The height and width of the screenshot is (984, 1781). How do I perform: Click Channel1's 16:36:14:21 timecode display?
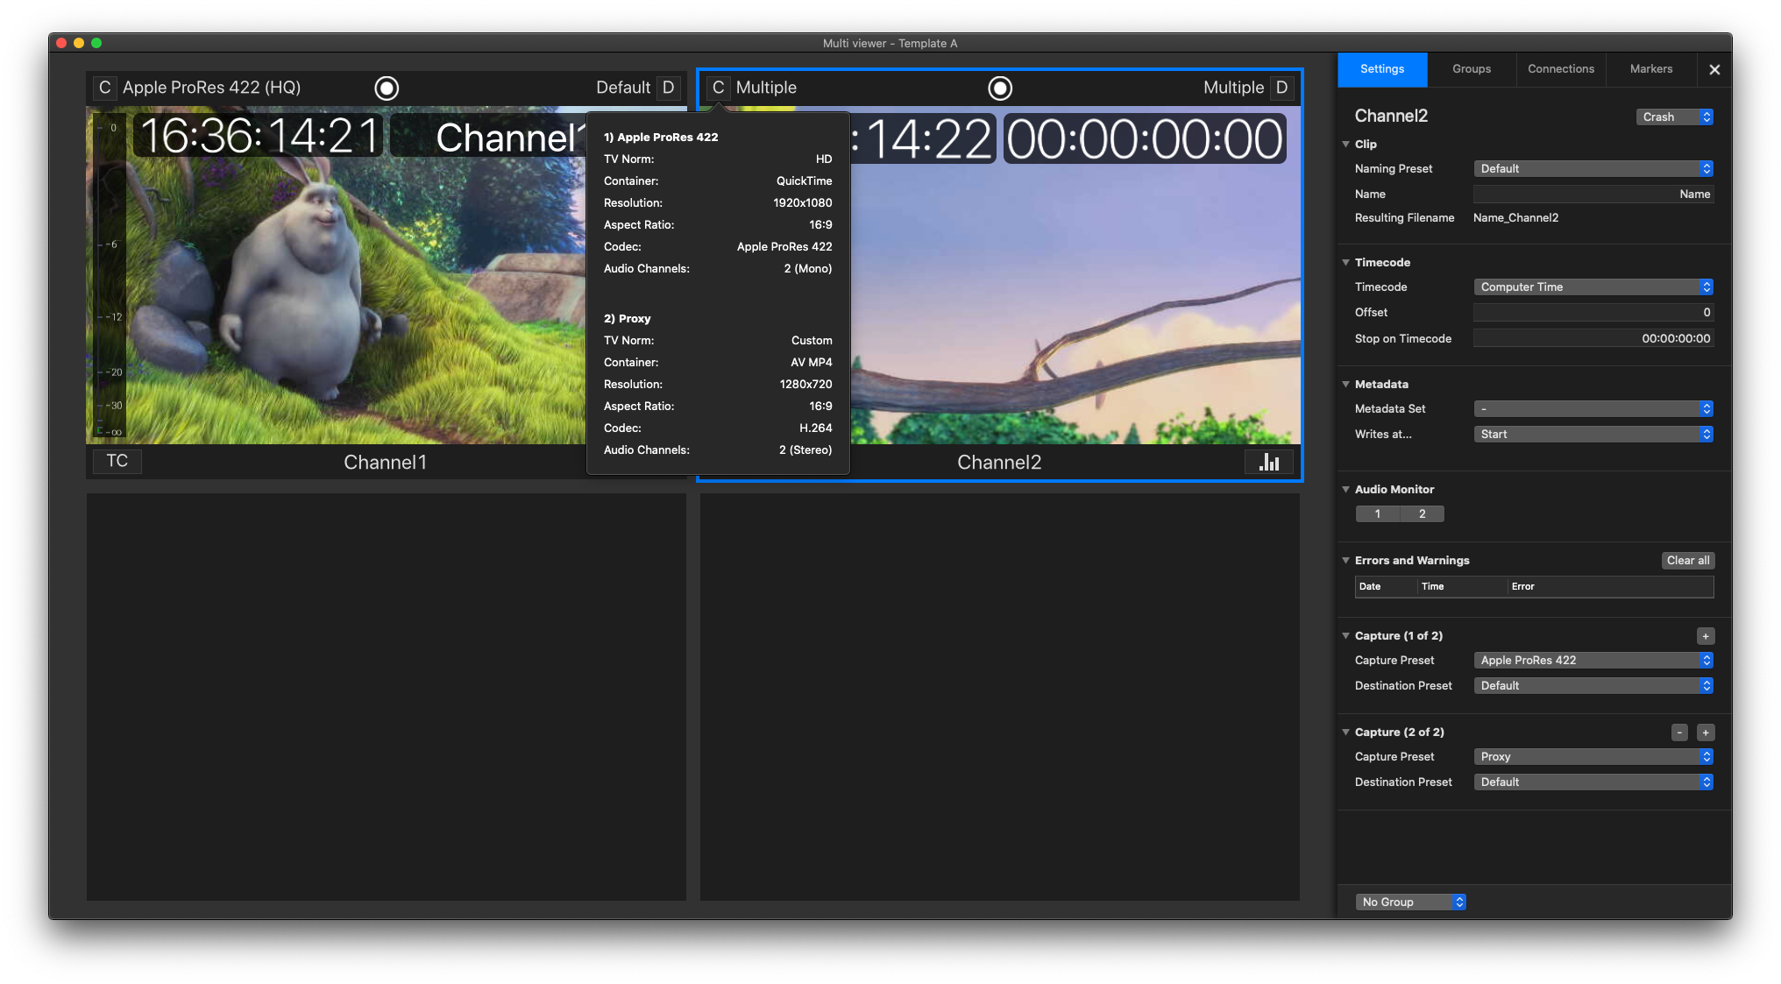[259, 137]
